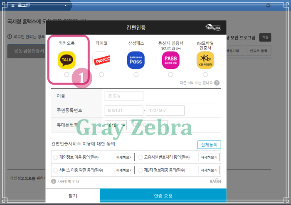Click the 이름 field label
Viewport: 291px width, 205px height.
tap(61, 96)
